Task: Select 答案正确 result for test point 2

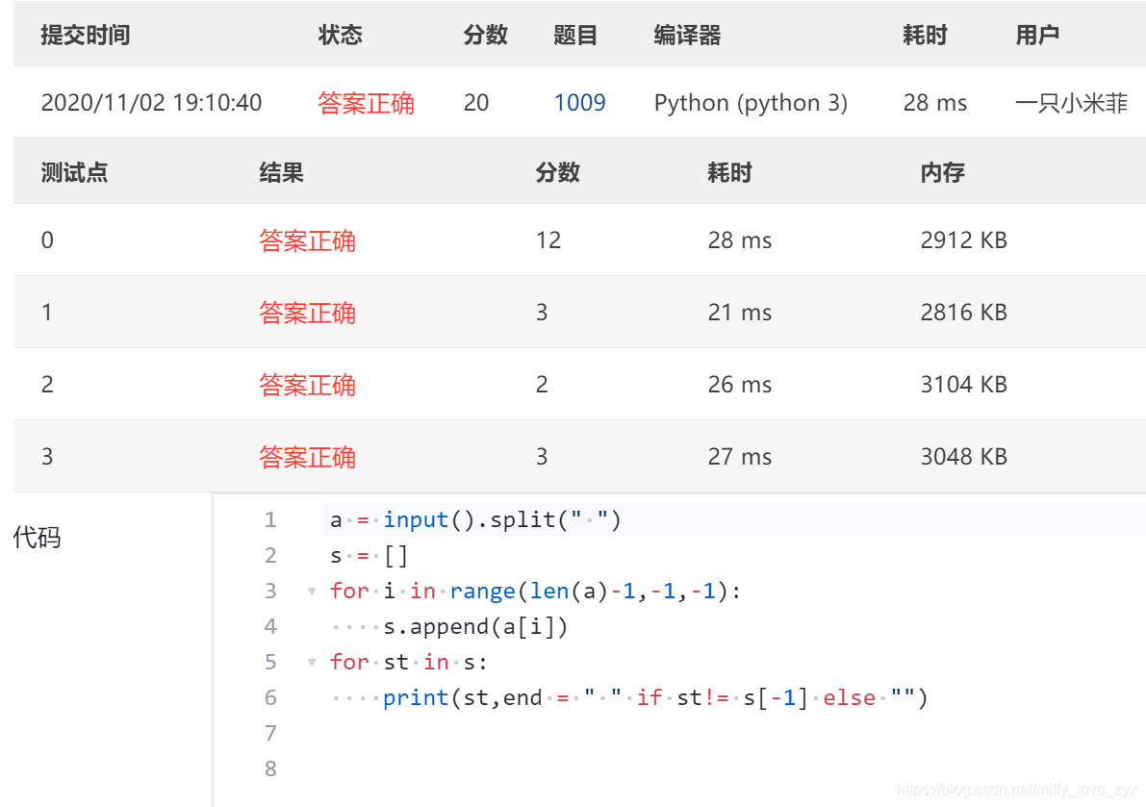Action: 308,385
